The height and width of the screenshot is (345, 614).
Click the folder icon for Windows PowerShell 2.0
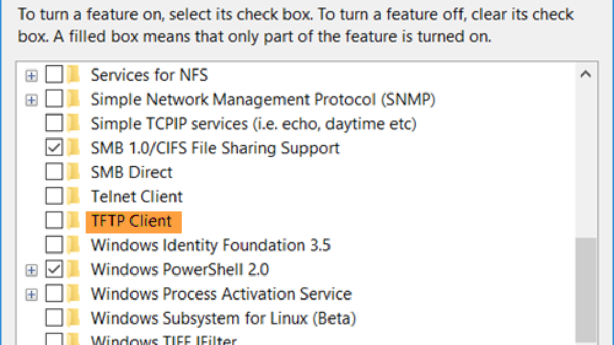pyautogui.click(x=74, y=269)
